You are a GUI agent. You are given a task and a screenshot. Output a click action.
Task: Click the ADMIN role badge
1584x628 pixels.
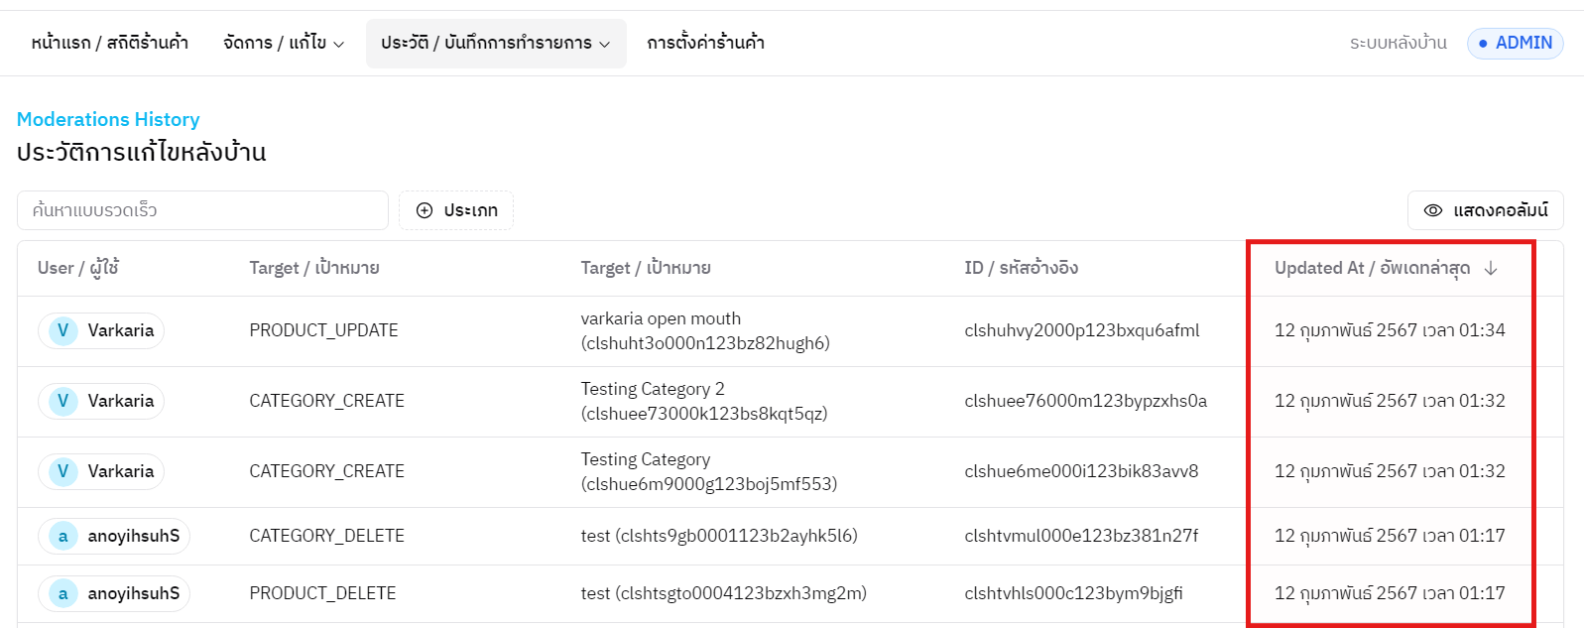point(1515,43)
